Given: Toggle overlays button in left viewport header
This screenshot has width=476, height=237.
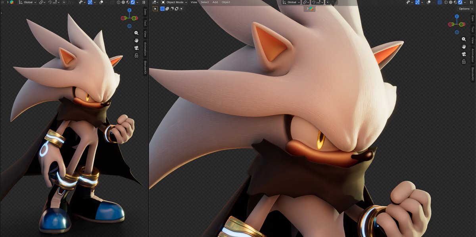Looking at the screenshot, I should 102,2.
